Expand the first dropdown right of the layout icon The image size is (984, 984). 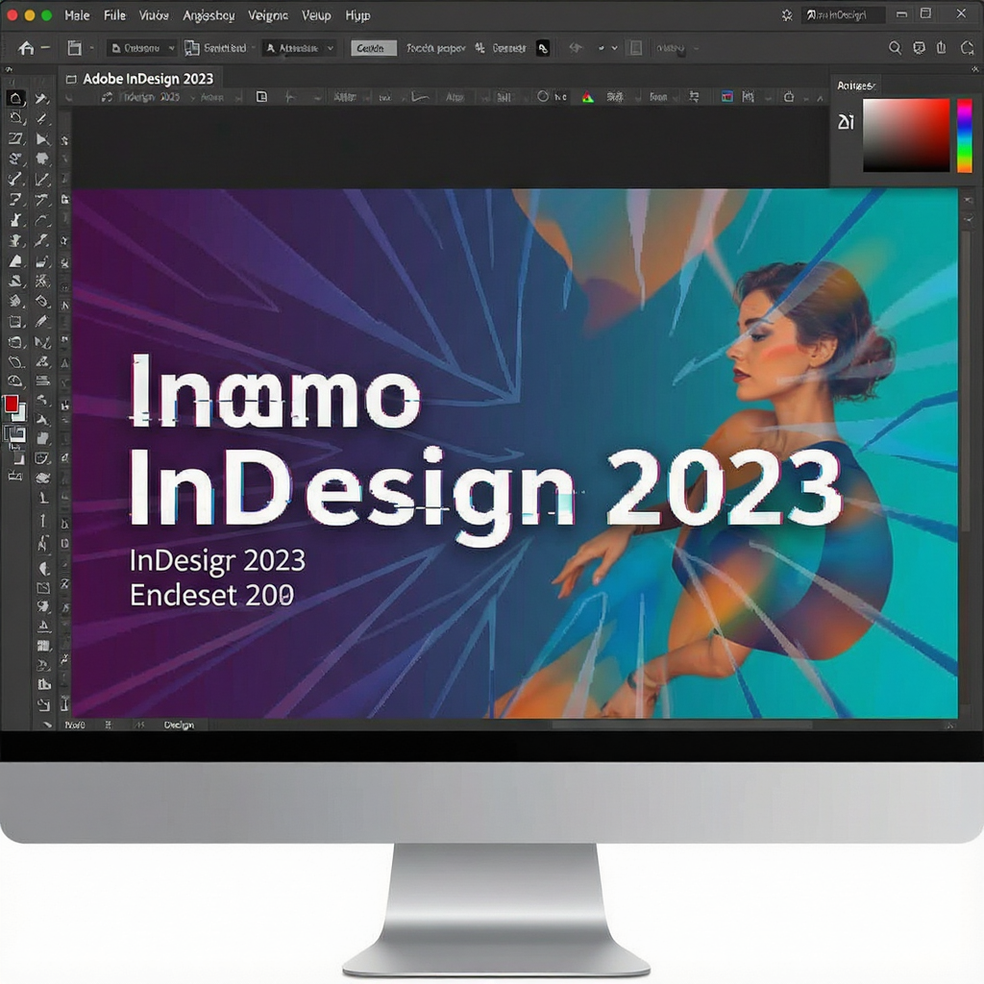point(142,48)
